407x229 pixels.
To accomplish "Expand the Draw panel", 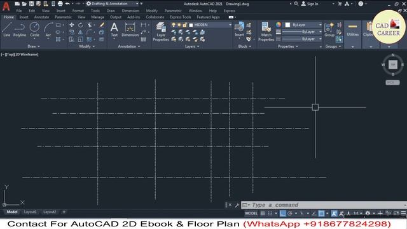I will click(34, 46).
